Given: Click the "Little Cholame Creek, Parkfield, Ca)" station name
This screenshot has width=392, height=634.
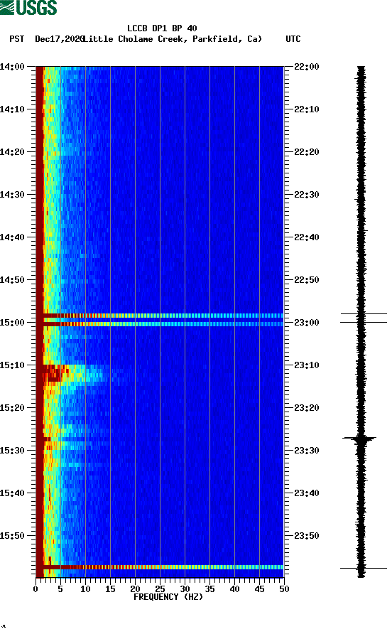Looking at the screenshot, I should (173, 39).
